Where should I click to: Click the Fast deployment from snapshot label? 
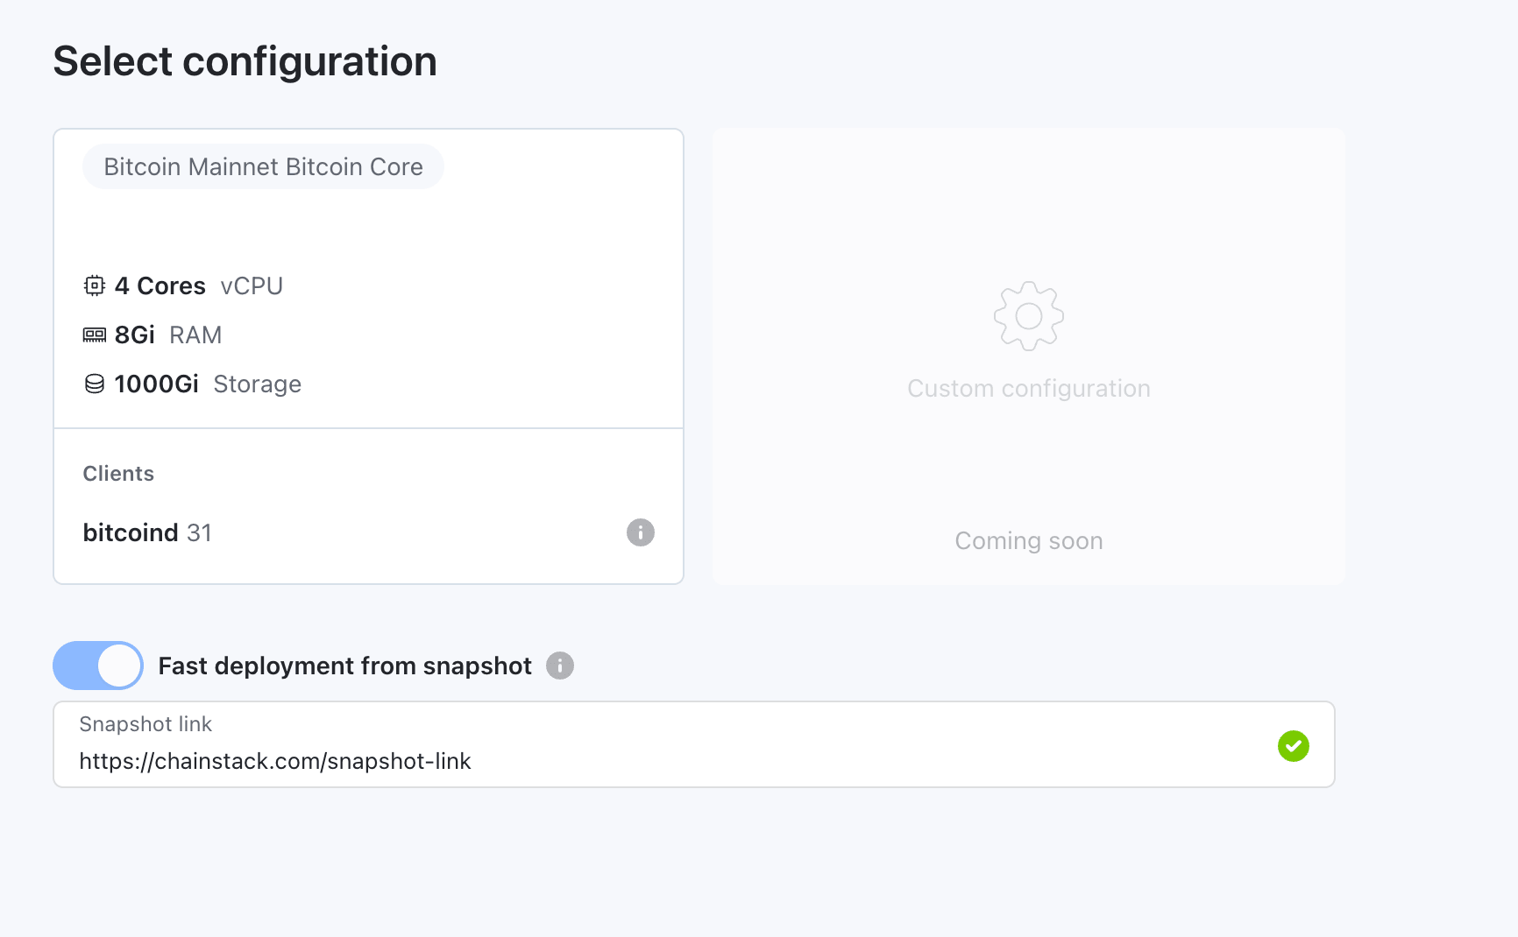345,666
